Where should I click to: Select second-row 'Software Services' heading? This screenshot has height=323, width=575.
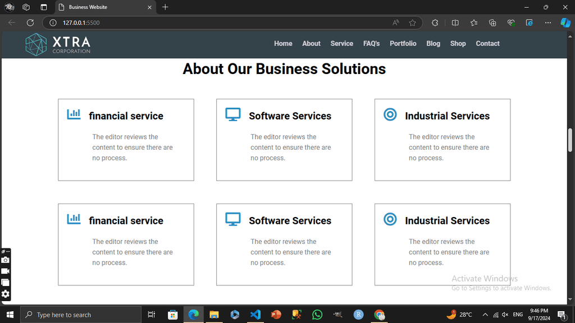pos(290,221)
